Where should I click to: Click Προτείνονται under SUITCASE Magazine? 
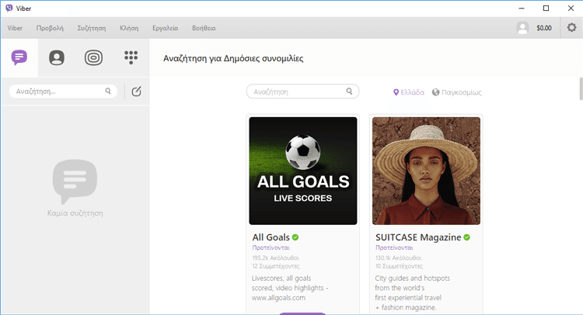coord(394,247)
